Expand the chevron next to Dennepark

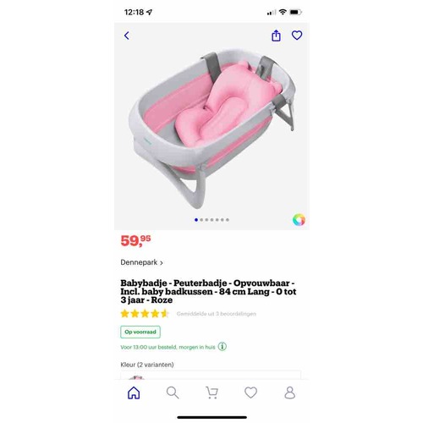click(x=162, y=263)
